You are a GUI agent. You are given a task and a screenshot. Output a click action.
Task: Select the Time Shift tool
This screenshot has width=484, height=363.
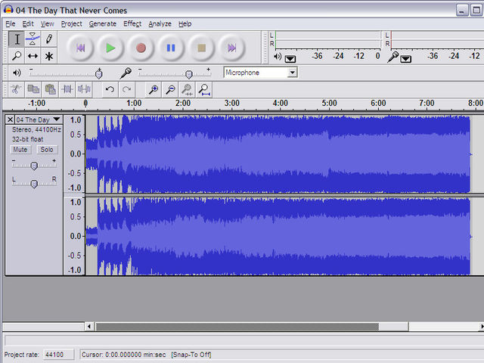[x=33, y=56]
